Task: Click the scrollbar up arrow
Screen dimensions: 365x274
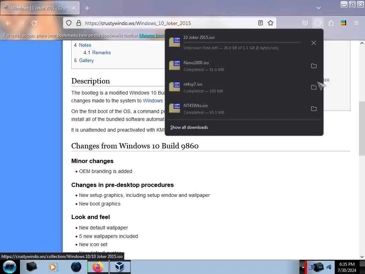Action: pos(362,43)
